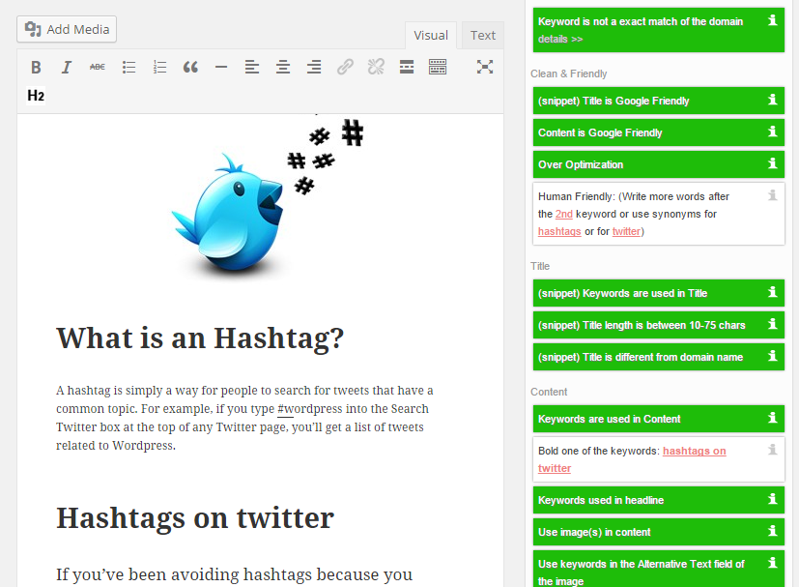Open info icon on the Human Friendly box
The image size is (799, 587).
pyautogui.click(x=773, y=194)
